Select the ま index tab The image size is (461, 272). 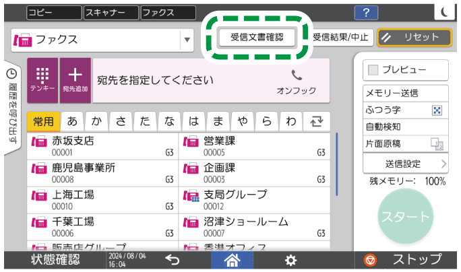[218, 121]
